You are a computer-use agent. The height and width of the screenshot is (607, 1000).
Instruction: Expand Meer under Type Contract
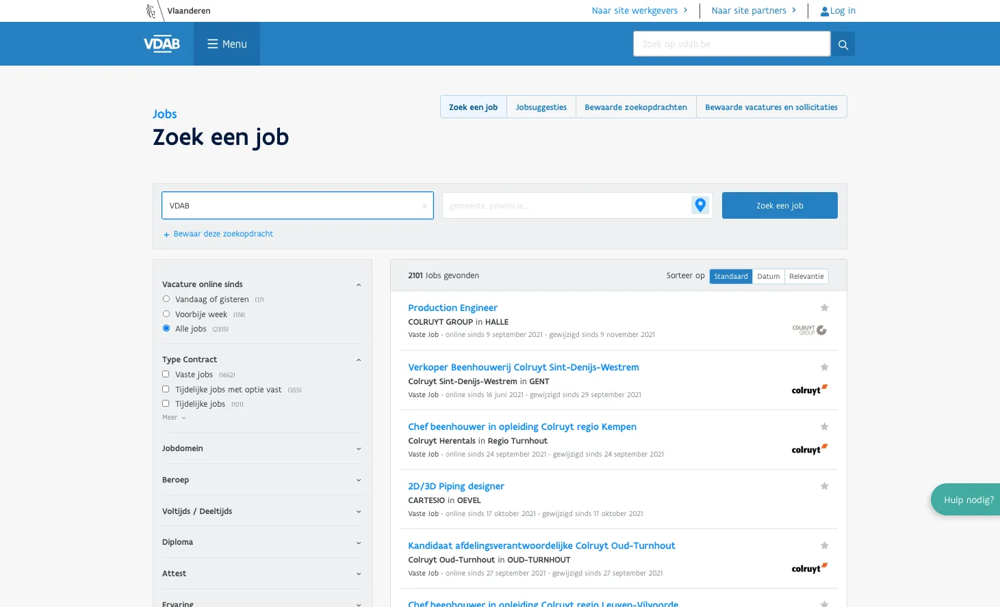click(x=174, y=418)
